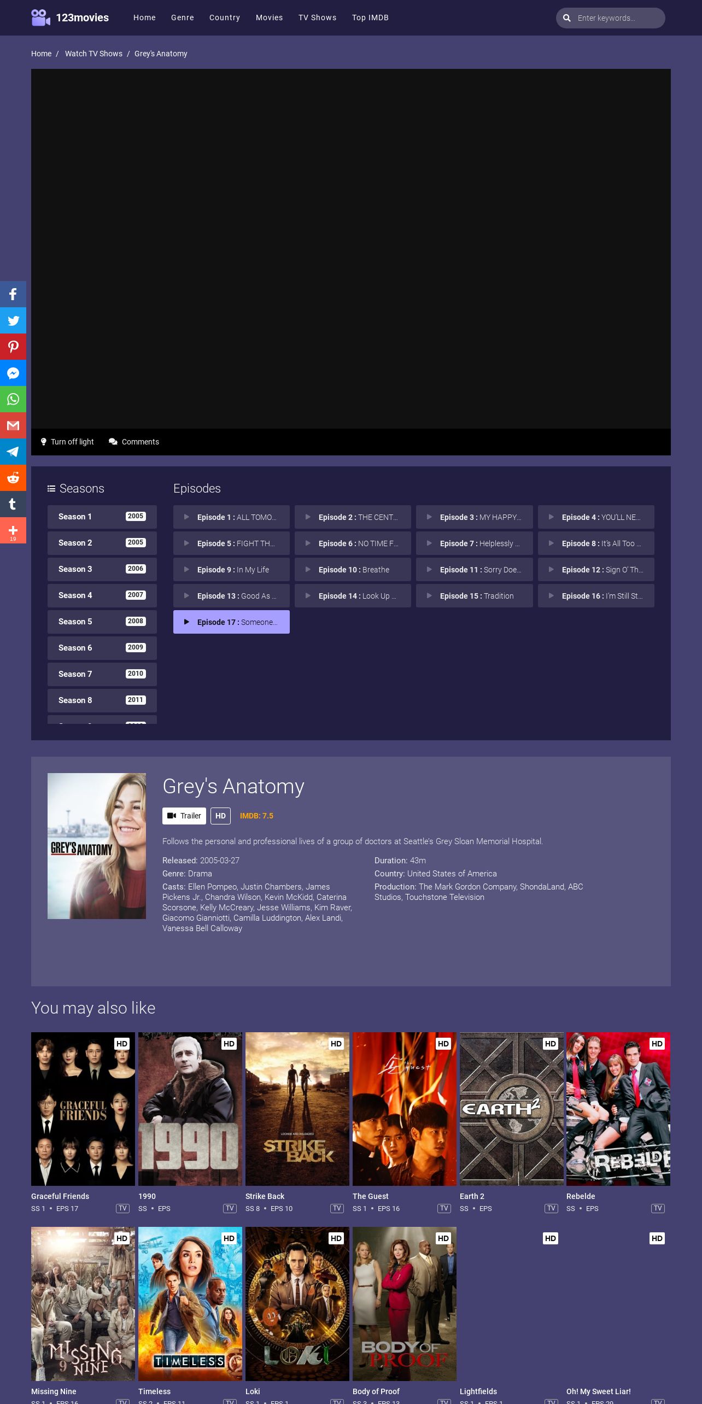Open the Body of Proof poster
702x1404 pixels.
coord(405,1304)
